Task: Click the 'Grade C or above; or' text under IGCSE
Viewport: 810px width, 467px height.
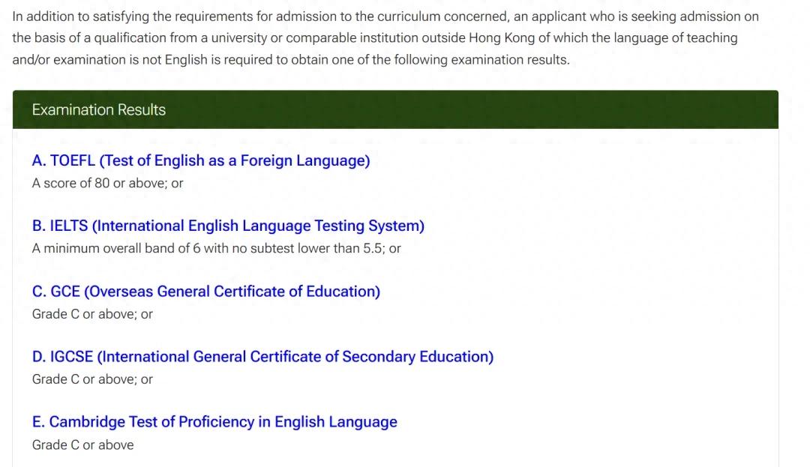Action: coord(91,379)
